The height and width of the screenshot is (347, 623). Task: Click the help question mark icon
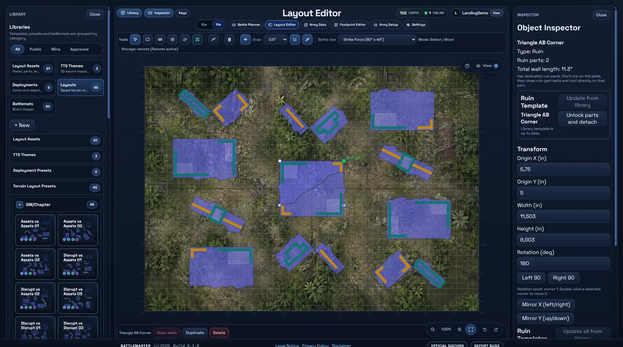click(467, 66)
